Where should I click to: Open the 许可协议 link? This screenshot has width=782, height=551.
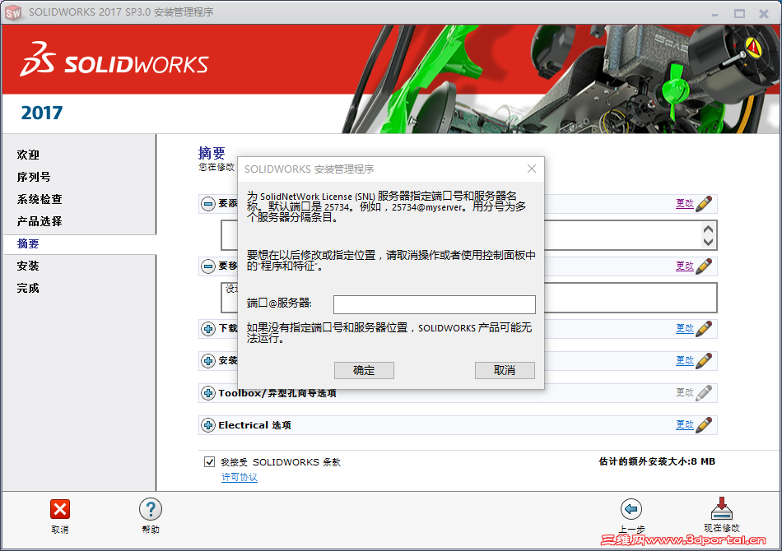click(240, 477)
